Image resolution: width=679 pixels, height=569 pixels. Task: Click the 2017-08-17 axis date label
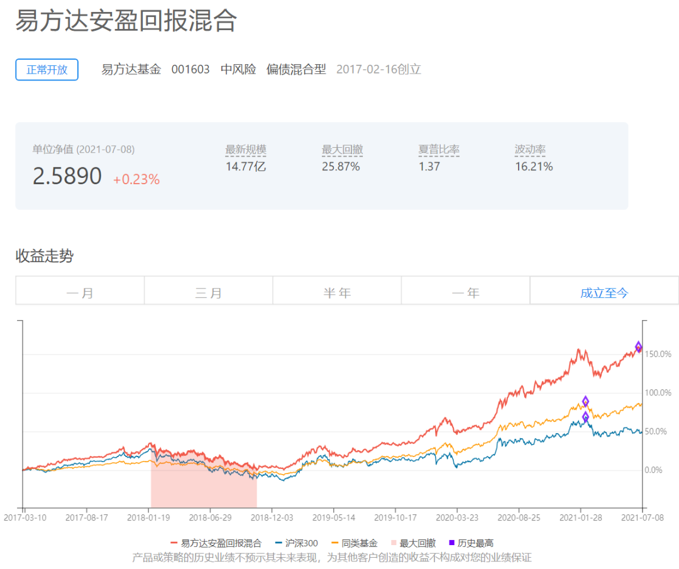click(87, 517)
